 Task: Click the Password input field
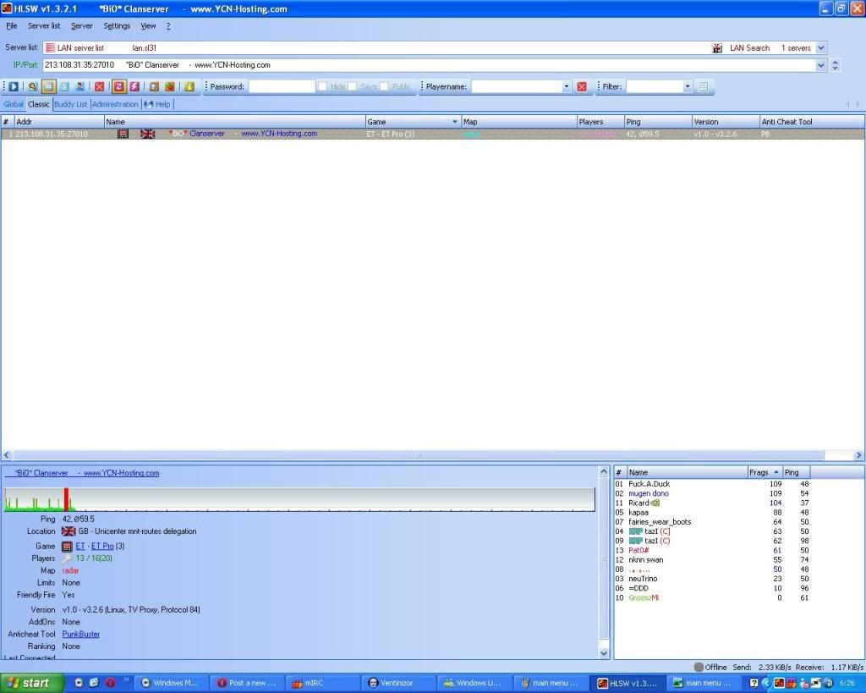[281, 86]
